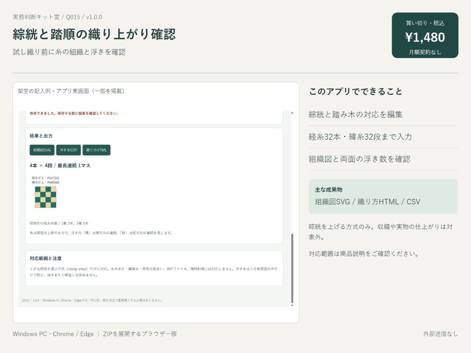Click the 外部送信なし footer label
The height and width of the screenshot is (353, 471).
click(441, 334)
